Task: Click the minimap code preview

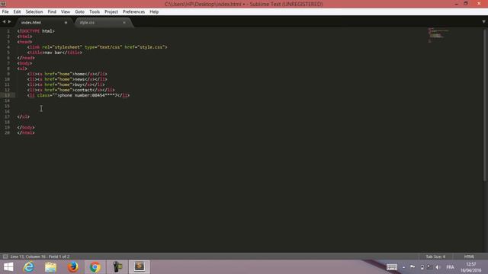Action: pyautogui.click(x=438, y=35)
